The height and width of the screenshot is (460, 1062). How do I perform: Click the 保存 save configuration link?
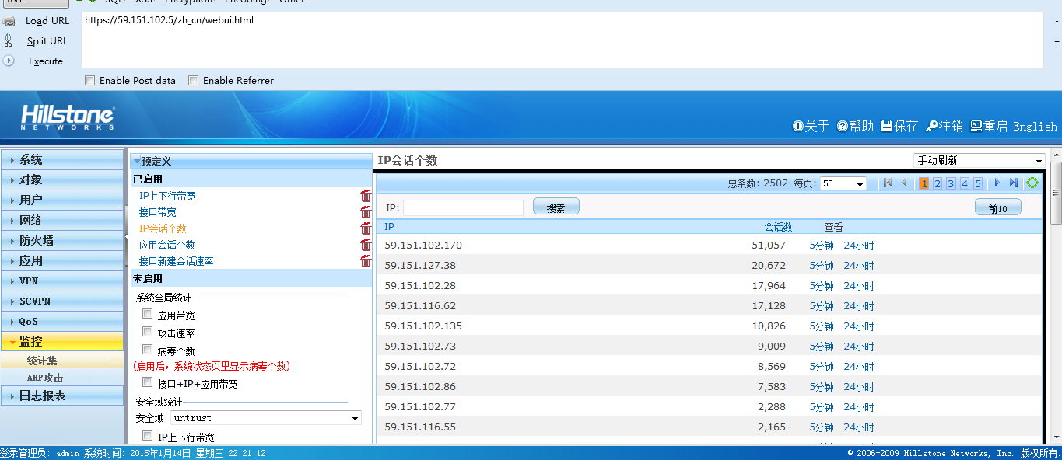(899, 126)
